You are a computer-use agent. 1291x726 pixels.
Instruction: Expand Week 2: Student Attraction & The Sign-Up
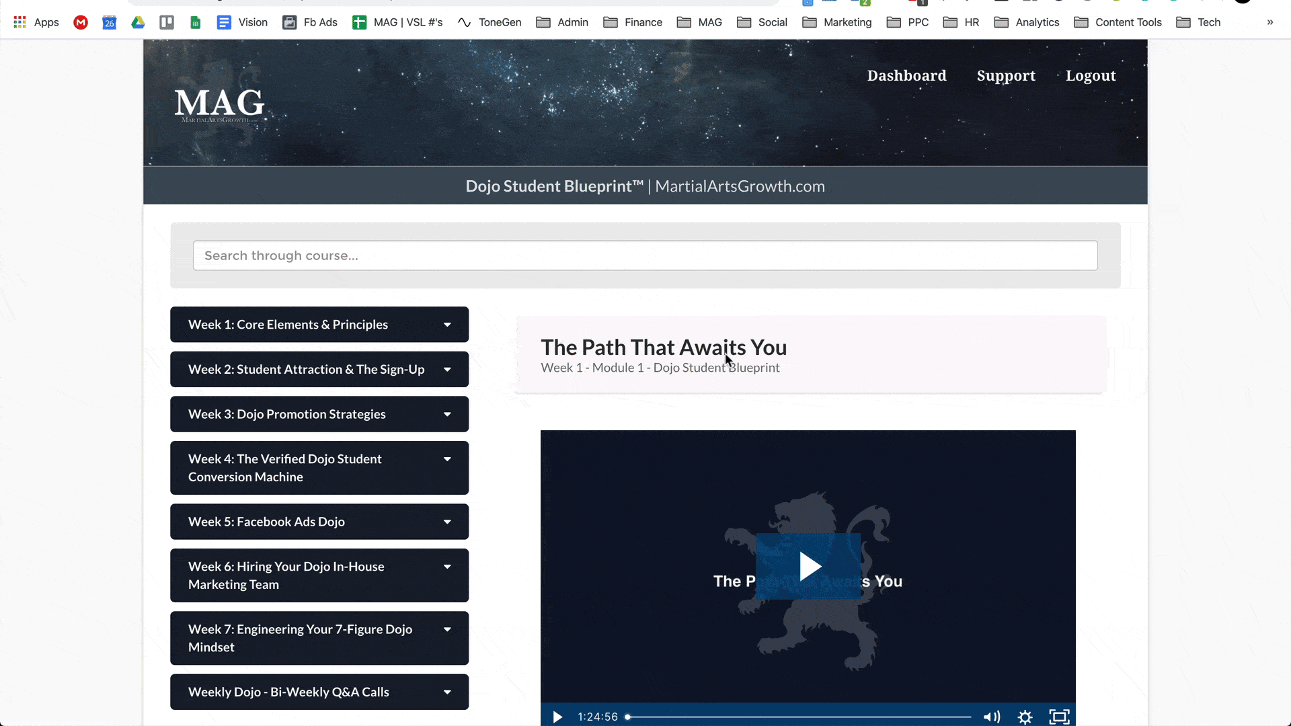(x=319, y=369)
